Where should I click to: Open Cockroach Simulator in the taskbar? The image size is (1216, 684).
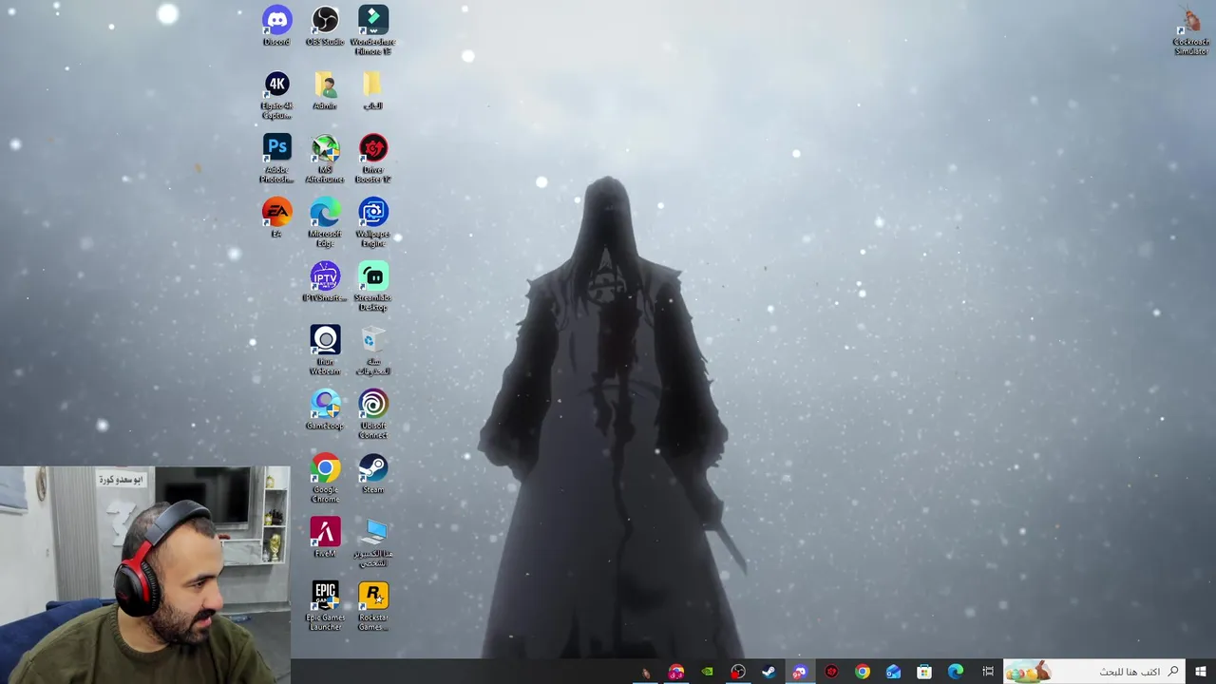point(645,672)
